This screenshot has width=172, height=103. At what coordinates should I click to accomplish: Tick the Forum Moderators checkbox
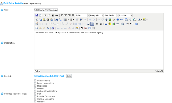[x=35, y=83]
